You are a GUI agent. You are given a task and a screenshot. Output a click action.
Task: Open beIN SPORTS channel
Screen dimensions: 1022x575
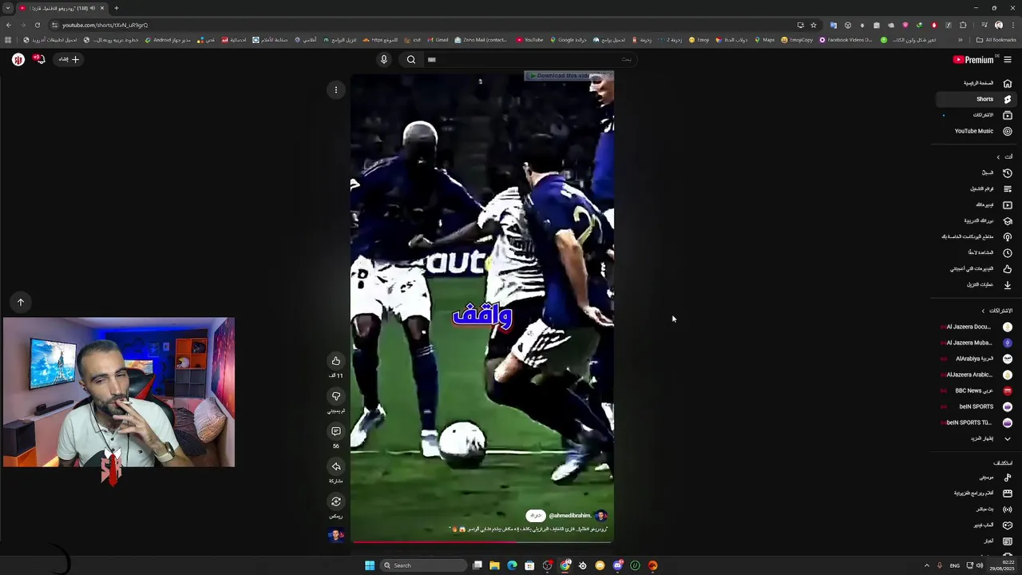pyautogui.click(x=977, y=406)
